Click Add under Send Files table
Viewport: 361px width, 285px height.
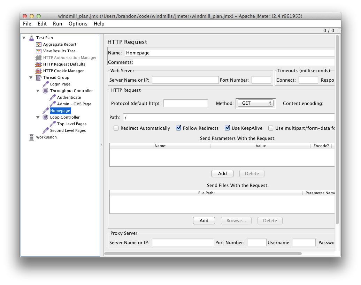[204, 220]
